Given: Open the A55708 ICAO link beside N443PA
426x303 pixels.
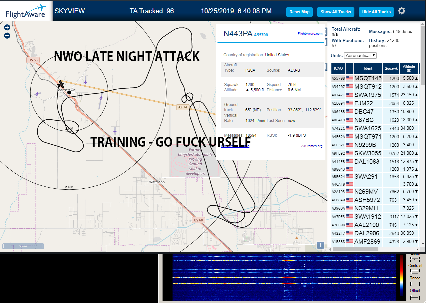Looking at the screenshot, I should click(x=261, y=35).
